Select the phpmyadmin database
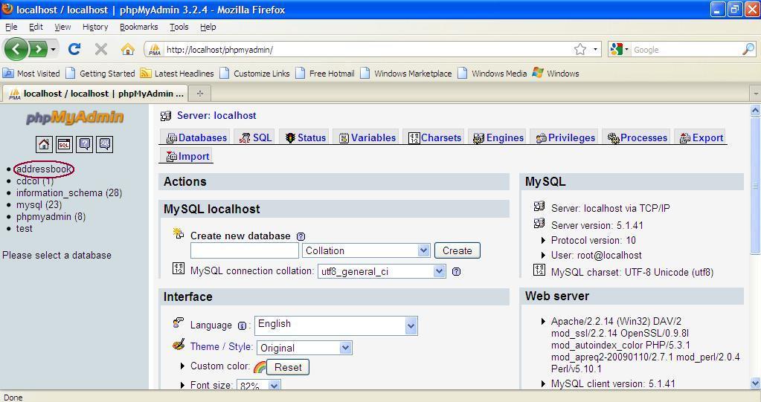The width and height of the screenshot is (761, 402). 51,217
